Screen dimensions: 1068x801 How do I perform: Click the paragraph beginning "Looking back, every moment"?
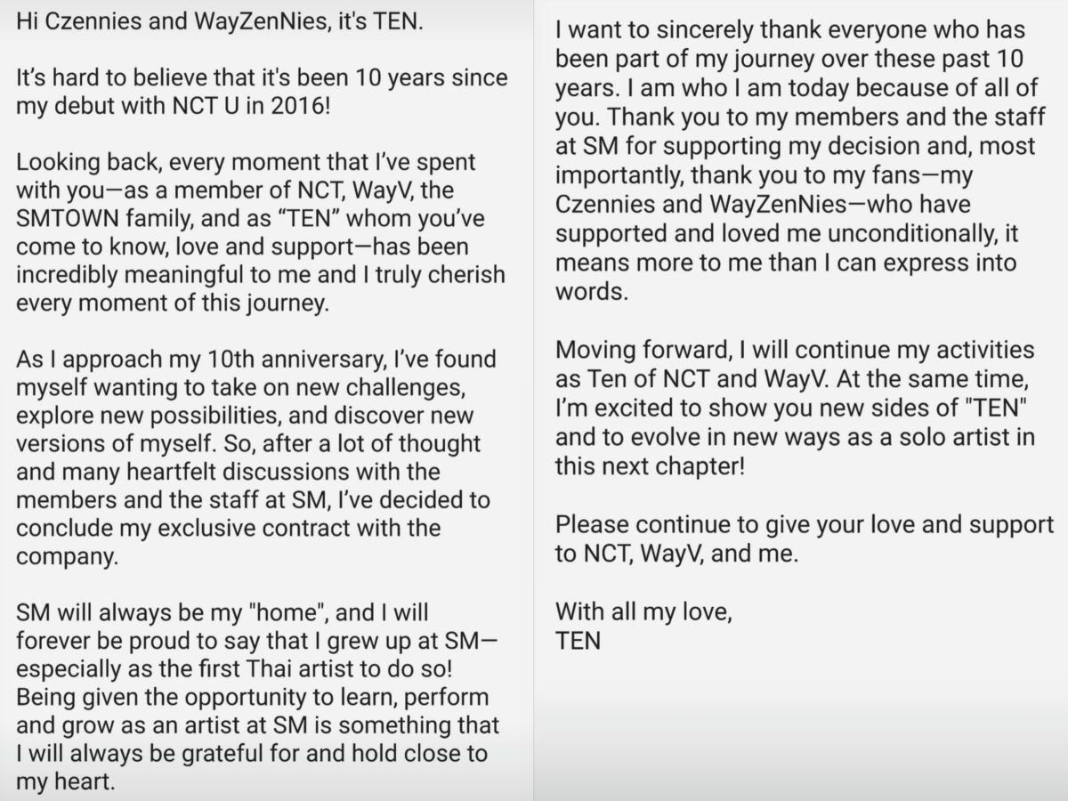point(260,233)
